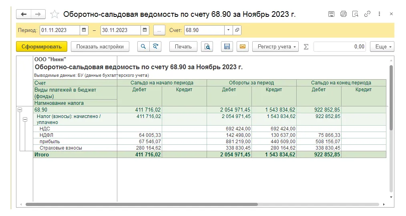Add report to favorites with star icon

[55, 14]
